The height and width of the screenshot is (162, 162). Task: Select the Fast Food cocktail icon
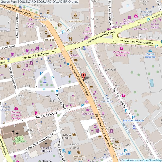[46, 32]
